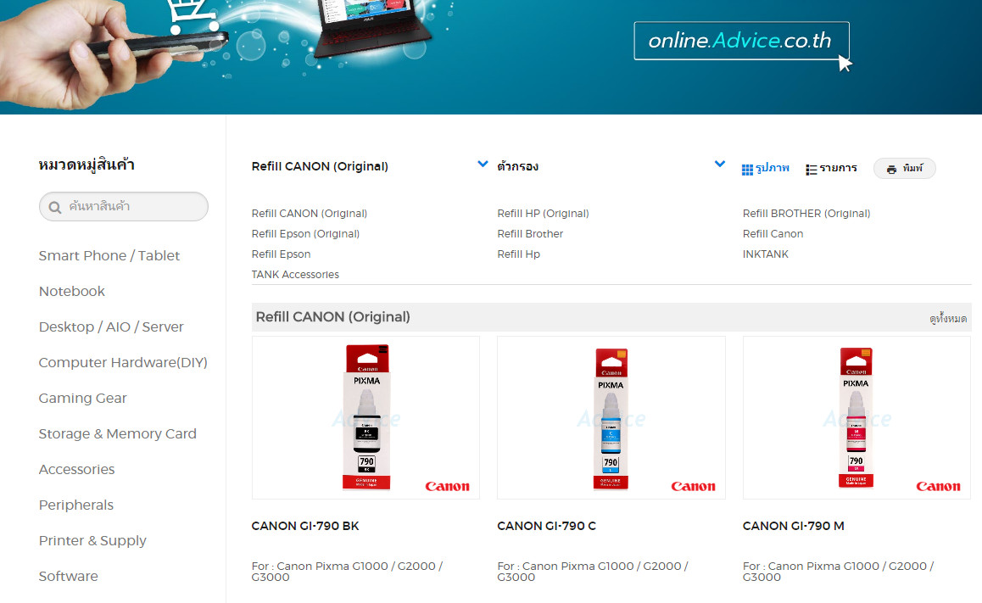Click the หมวดหมู่สินค้า sidebar heading
982x603 pixels.
pyautogui.click(x=86, y=165)
